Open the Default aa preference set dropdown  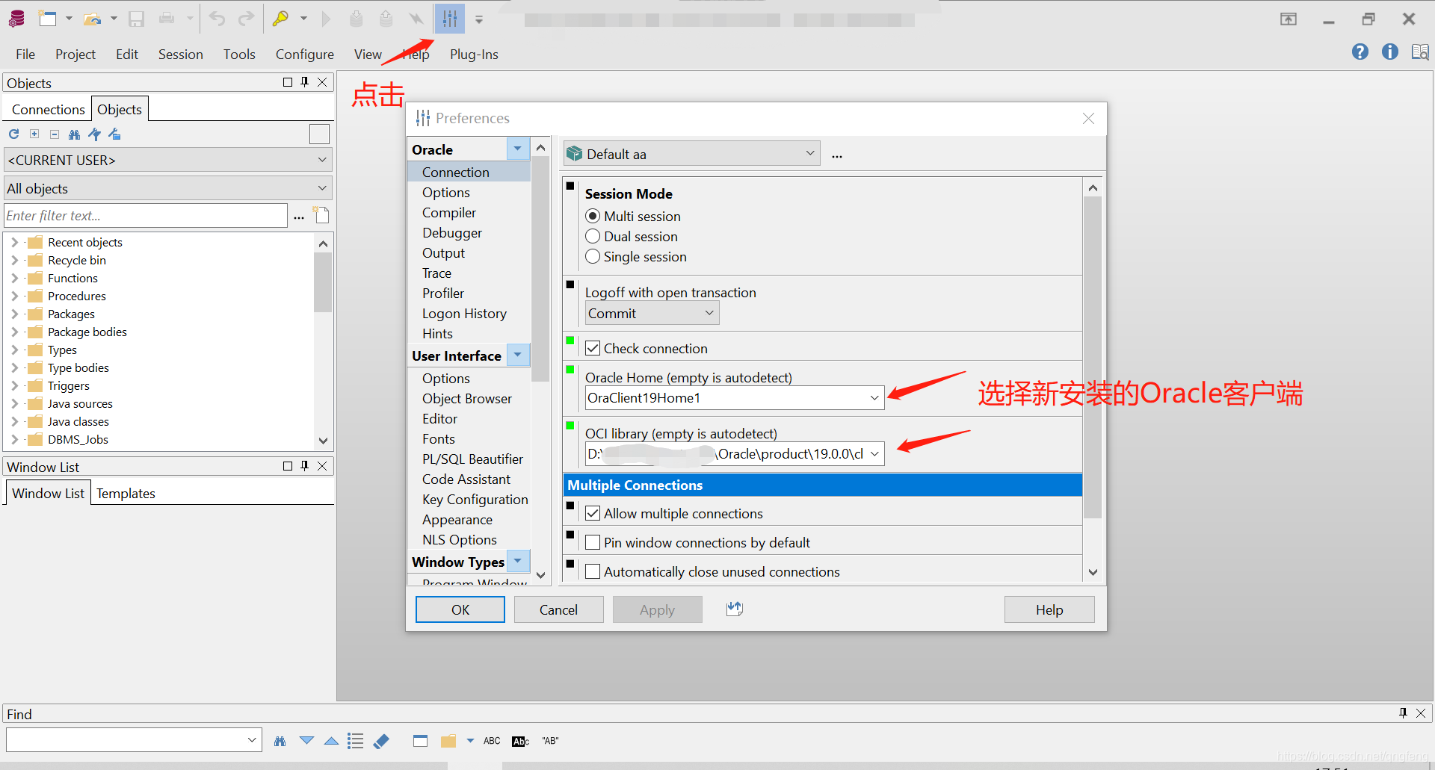click(x=691, y=154)
